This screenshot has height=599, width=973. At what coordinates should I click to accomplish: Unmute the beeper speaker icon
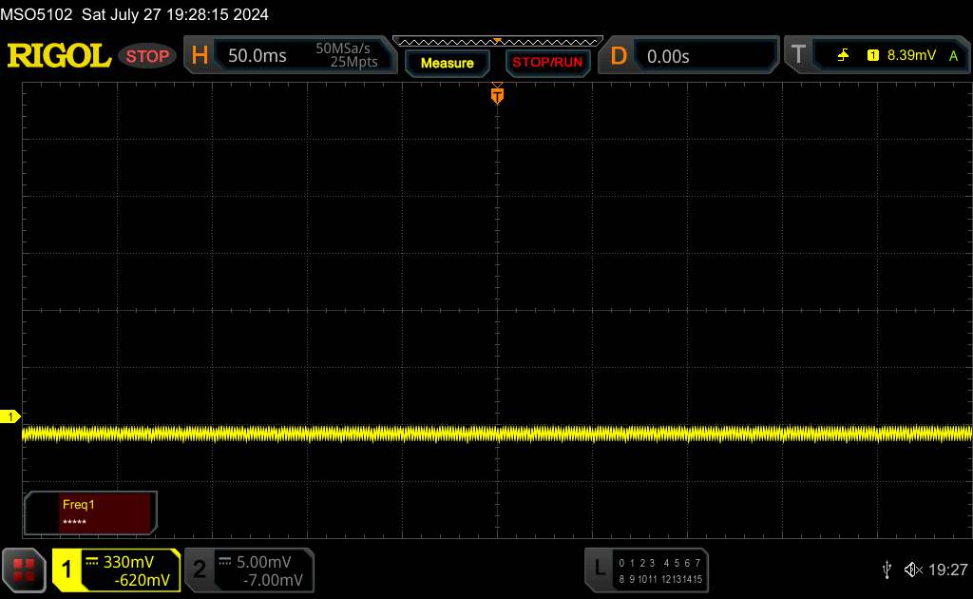[912, 570]
